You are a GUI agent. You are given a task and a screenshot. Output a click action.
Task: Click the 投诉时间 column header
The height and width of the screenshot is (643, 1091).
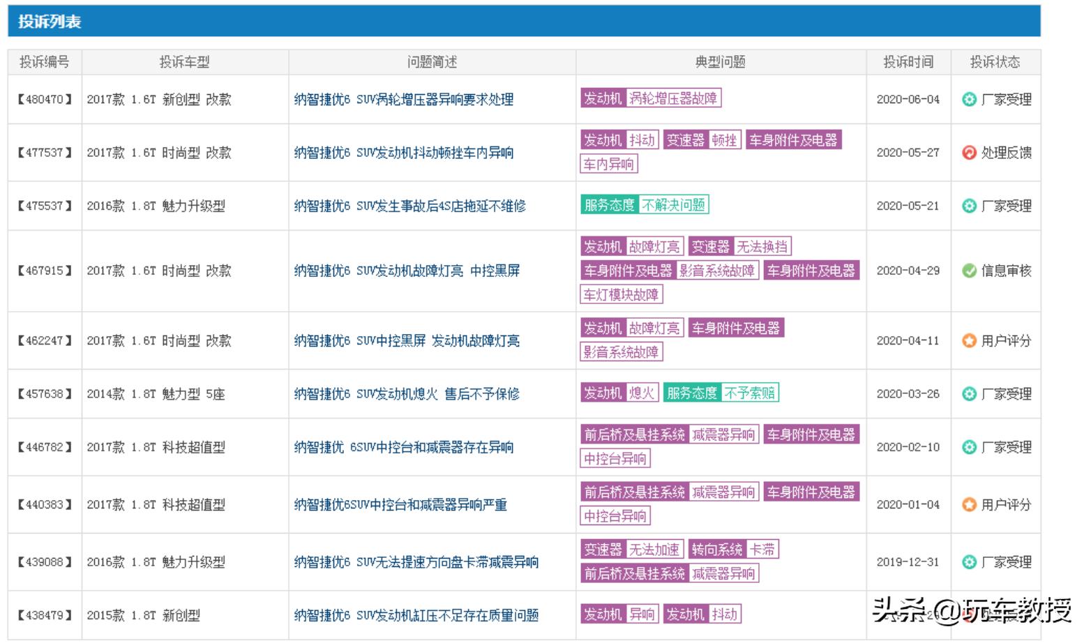click(909, 62)
